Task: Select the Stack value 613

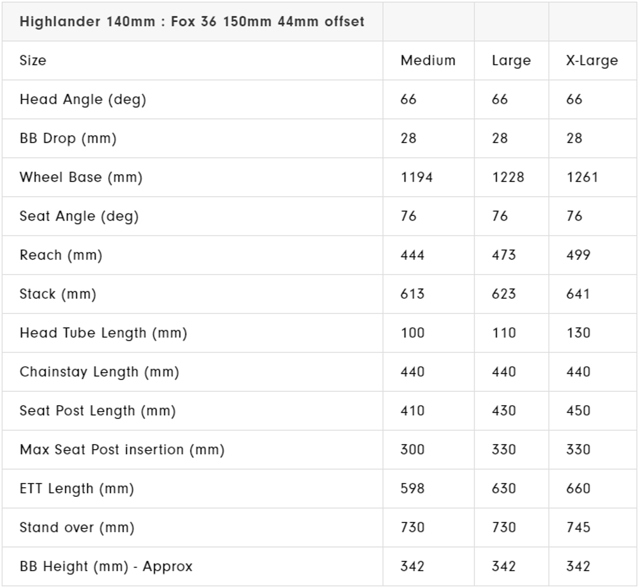Action: (412, 294)
